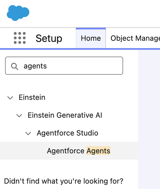160x189 pixels.
Task: Collapse the Einstein Generative AI chevron
Action: 19,116
